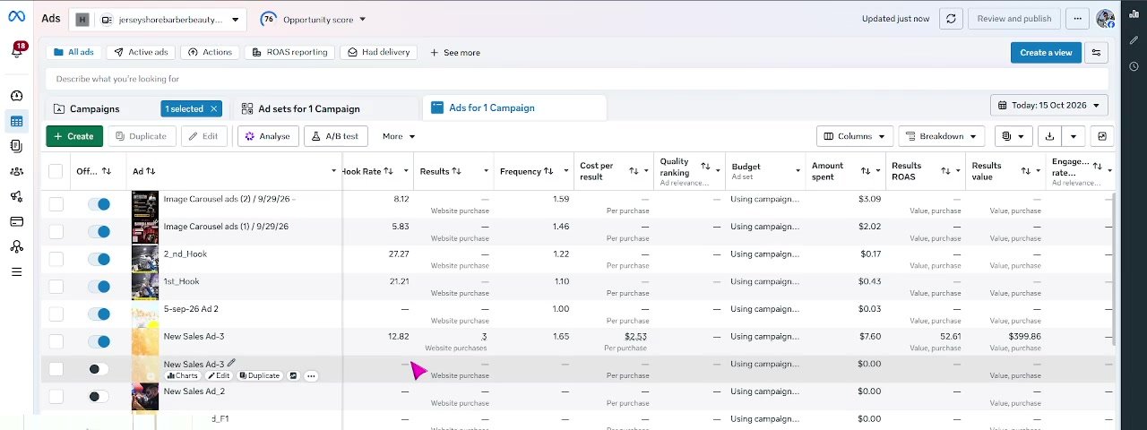Open the preview icon in hovered ad row actions
The width and height of the screenshot is (1147, 430).
pyautogui.click(x=293, y=375)
